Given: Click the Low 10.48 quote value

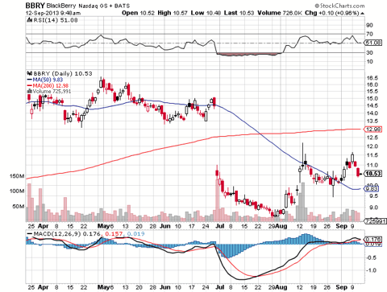Looking at the screenshot, I should (206, 13).
